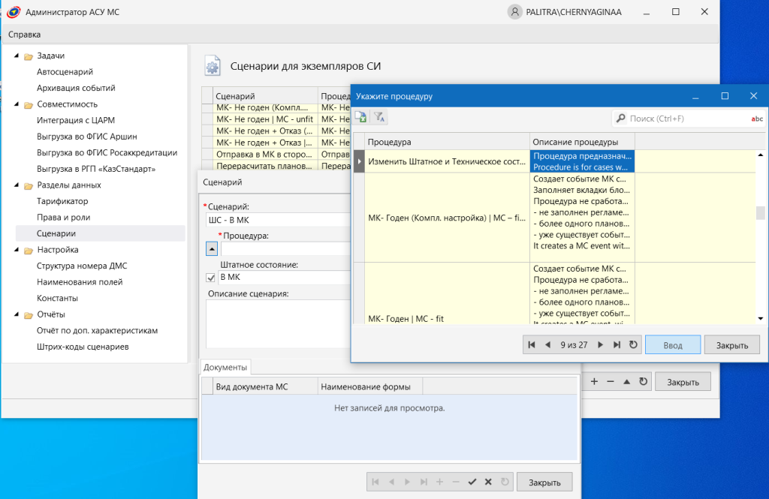Viewport: 769px width, 499px height.
Task: Collapse the Задачи tree folder
Action: coord(17,56)
